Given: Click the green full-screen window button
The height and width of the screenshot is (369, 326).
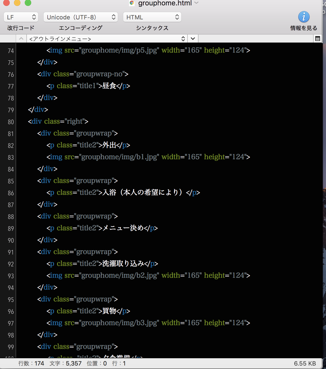Looking at the screenshot, I should point(28,3).
